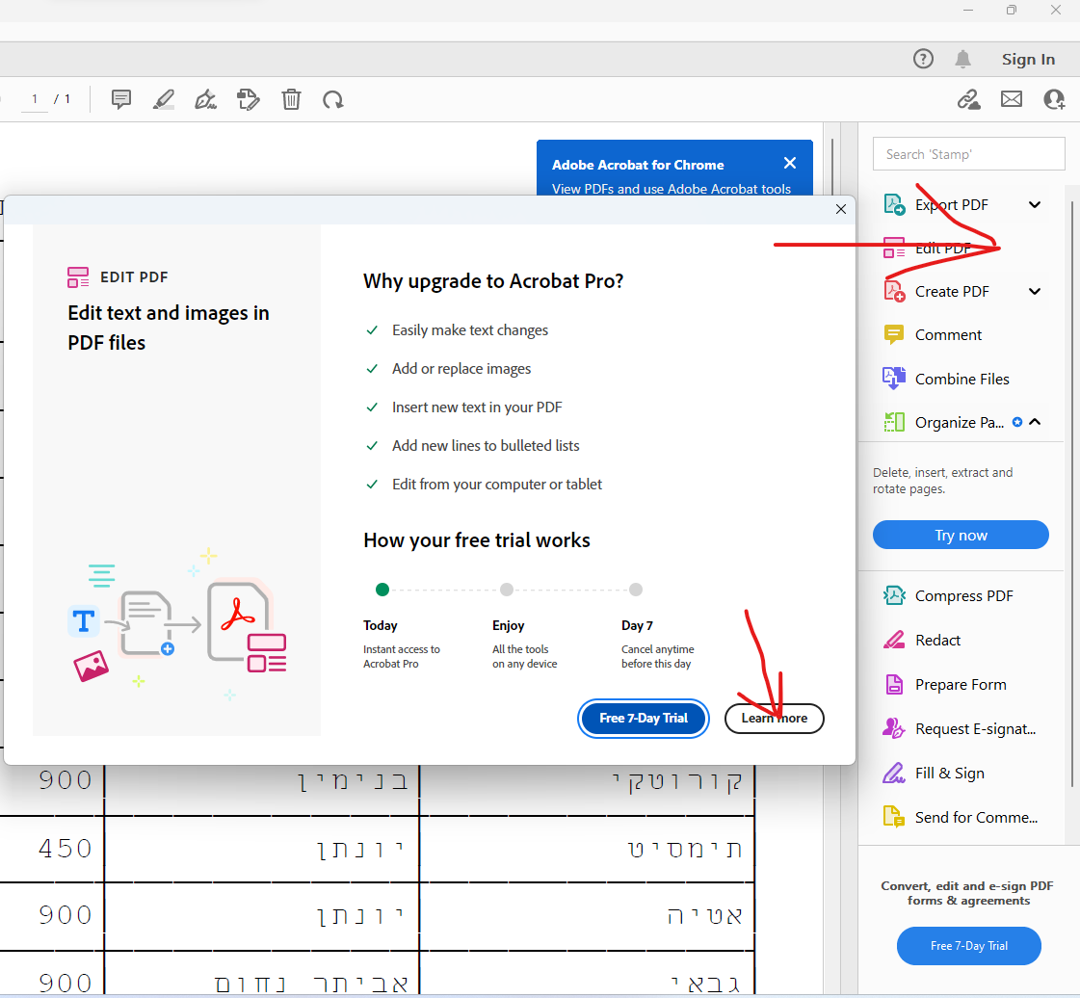Screen dimensions: 1080x998
Task: Close the Acrobat Pro upgrade dialog
Action: 840,209
